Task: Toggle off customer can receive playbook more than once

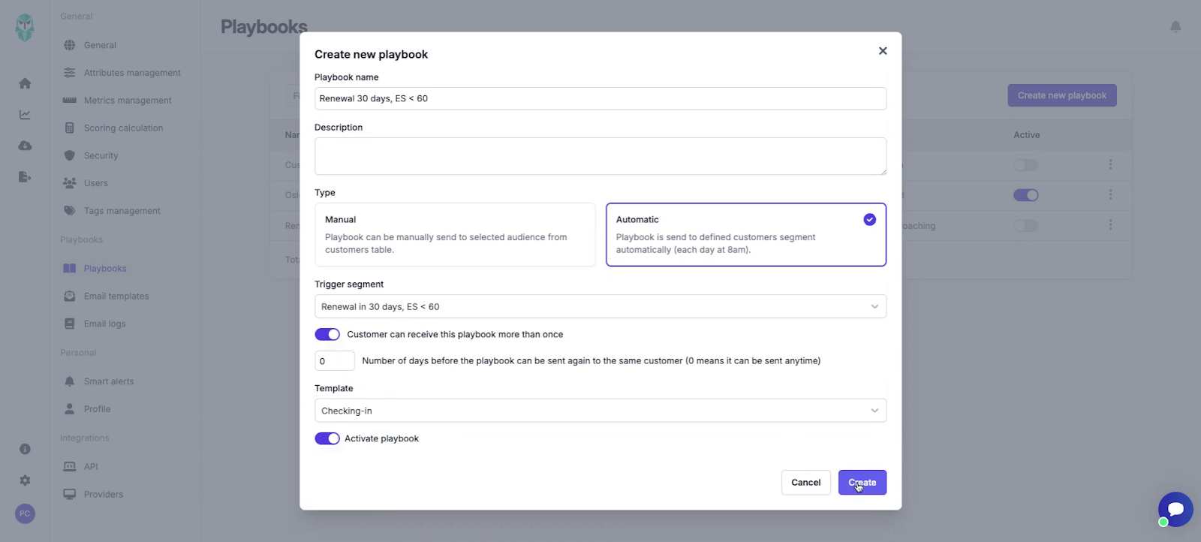Action: click(x=327, y=334)
